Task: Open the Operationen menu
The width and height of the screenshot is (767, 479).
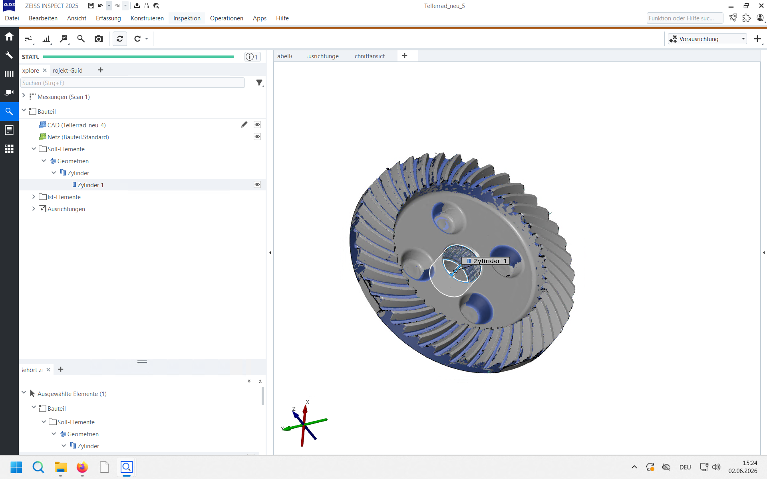Action: pos(227,18)
